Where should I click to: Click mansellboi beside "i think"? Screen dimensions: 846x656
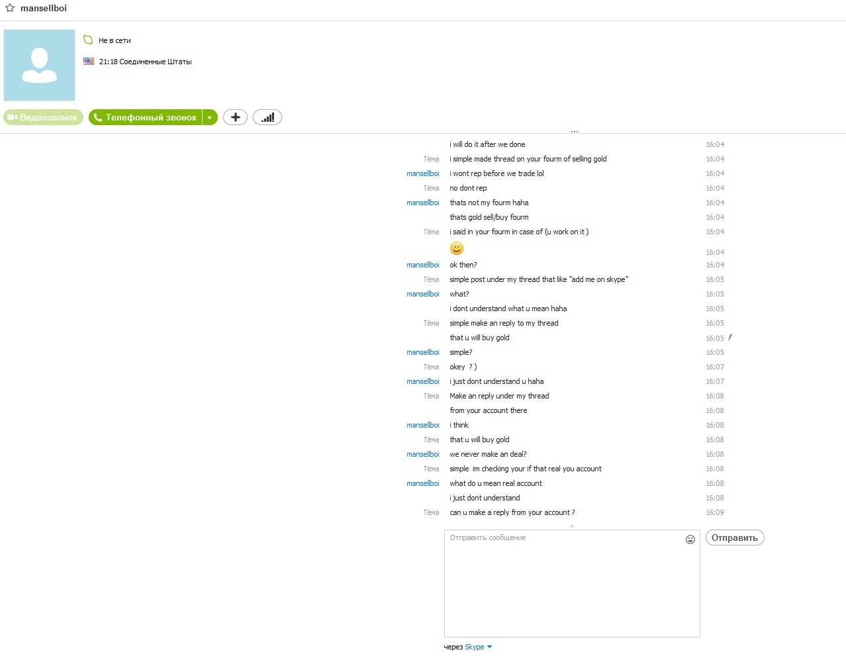click(423, 425)
